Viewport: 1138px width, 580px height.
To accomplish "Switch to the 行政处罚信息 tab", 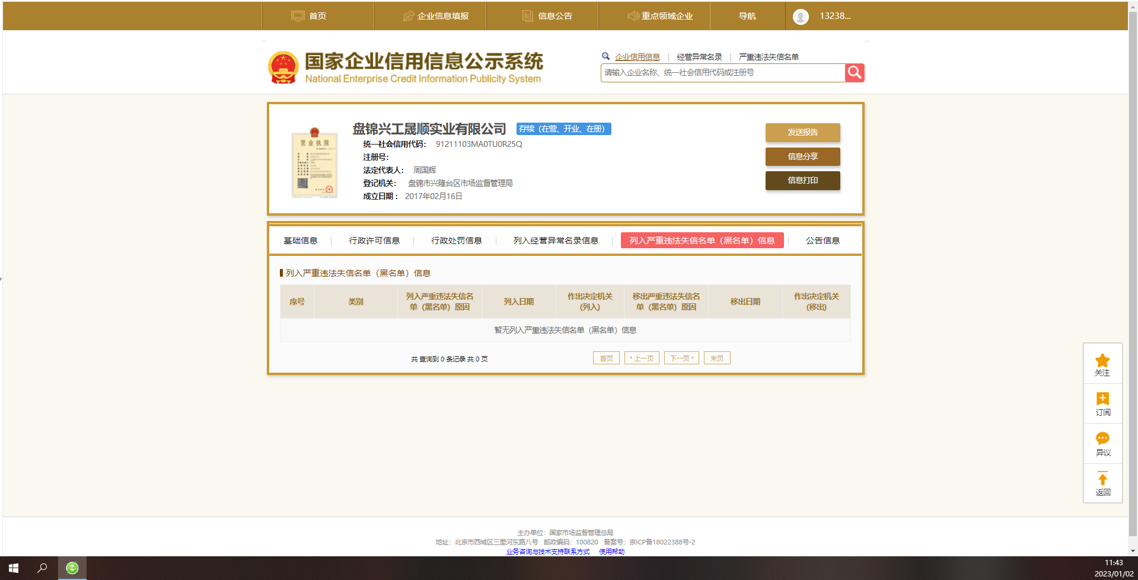I will (x=457, y=241).
